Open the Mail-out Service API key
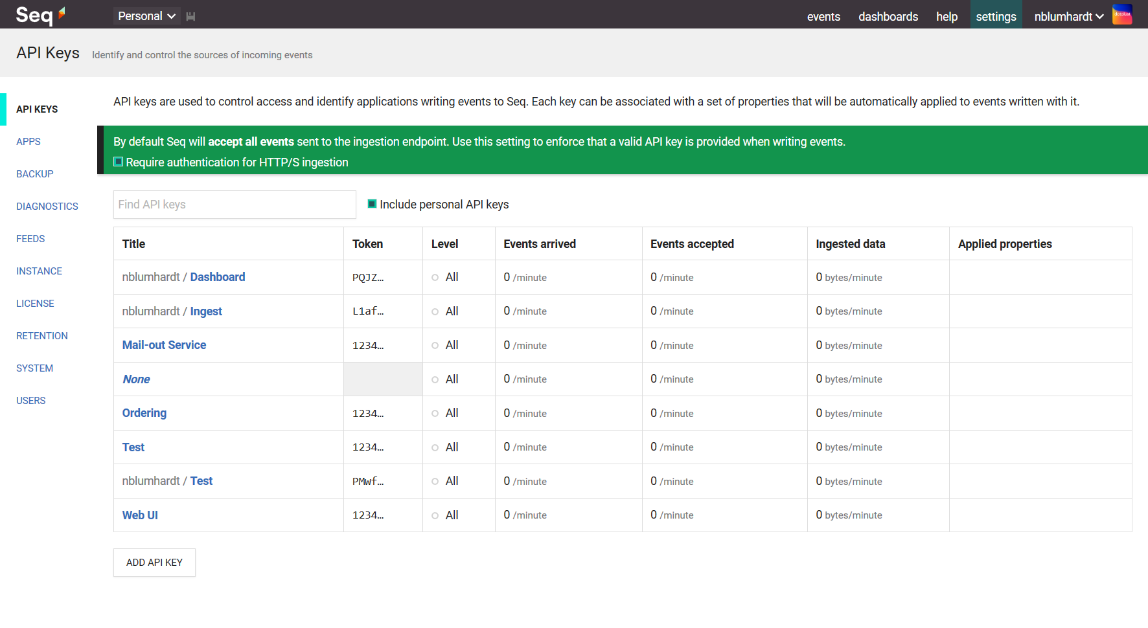 click(164, 345)
